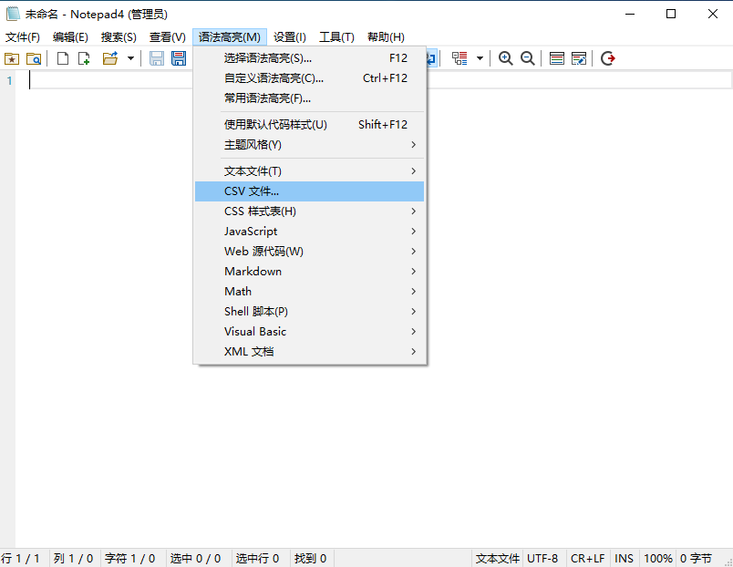Open the 搜索(S) menu

coord(119,37)
